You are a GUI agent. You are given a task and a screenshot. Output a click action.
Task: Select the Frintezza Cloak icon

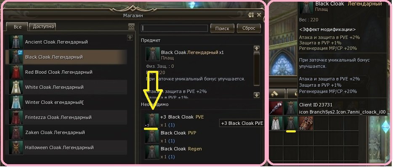pyautogui.click(x=16, y=117)
